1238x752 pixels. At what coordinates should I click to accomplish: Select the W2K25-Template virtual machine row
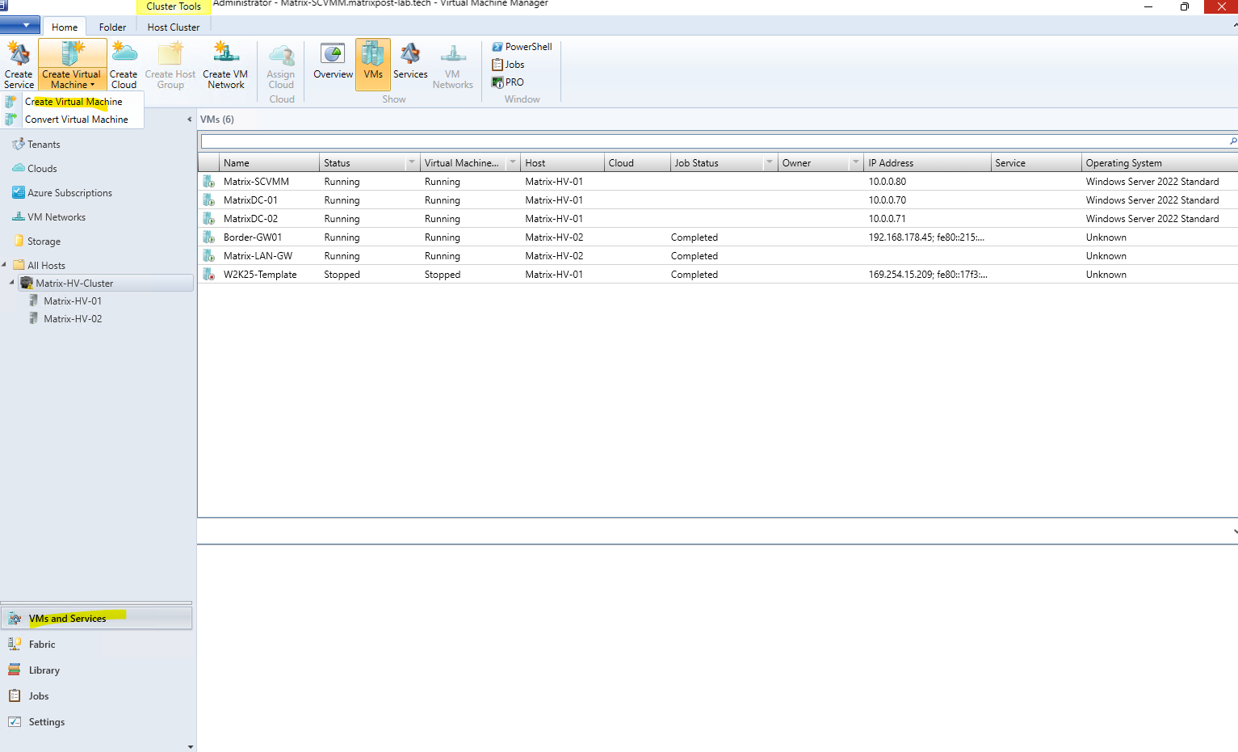click(x=718, y=275)
